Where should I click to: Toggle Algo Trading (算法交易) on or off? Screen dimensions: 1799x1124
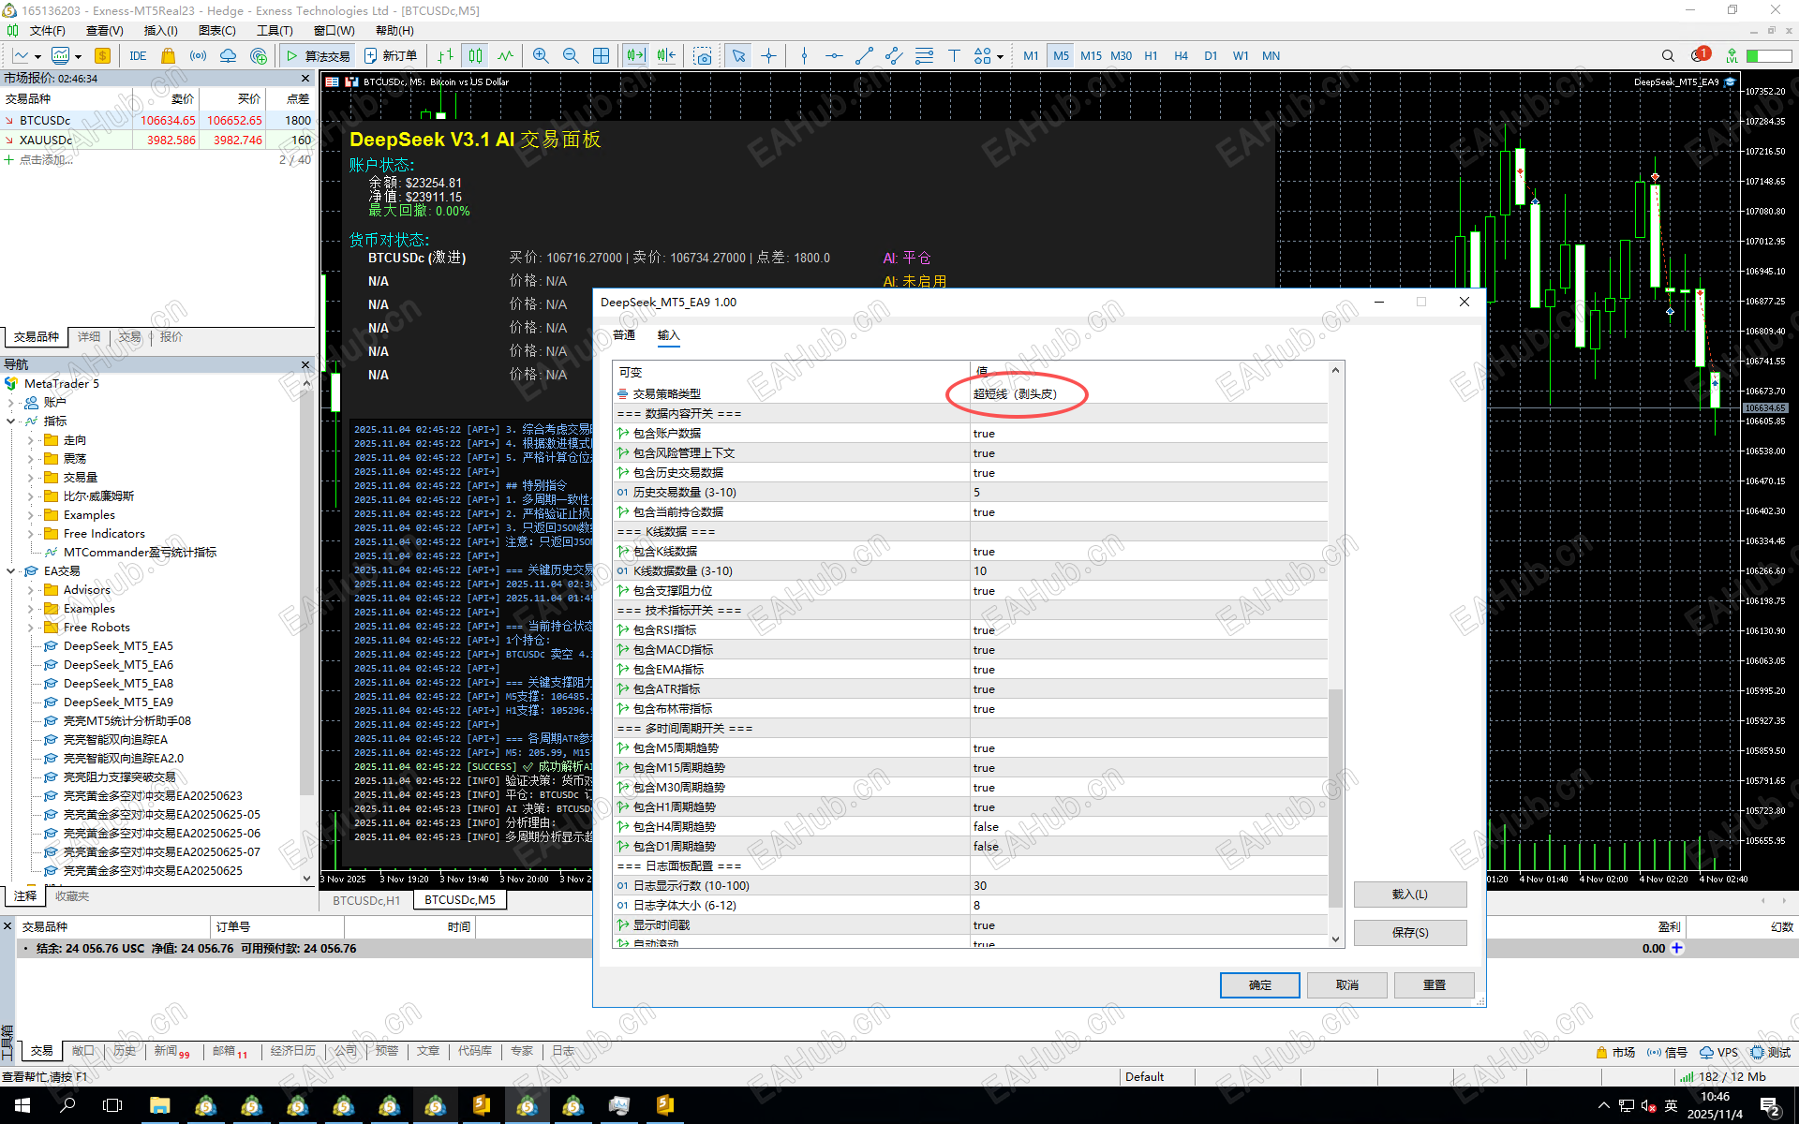pos(318,56)
